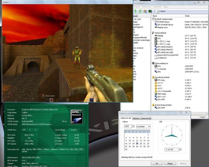This screenshot has width=209, height=167.
Task: Open the Riport menu in Everest menu bar
Action: coord(137,7)
